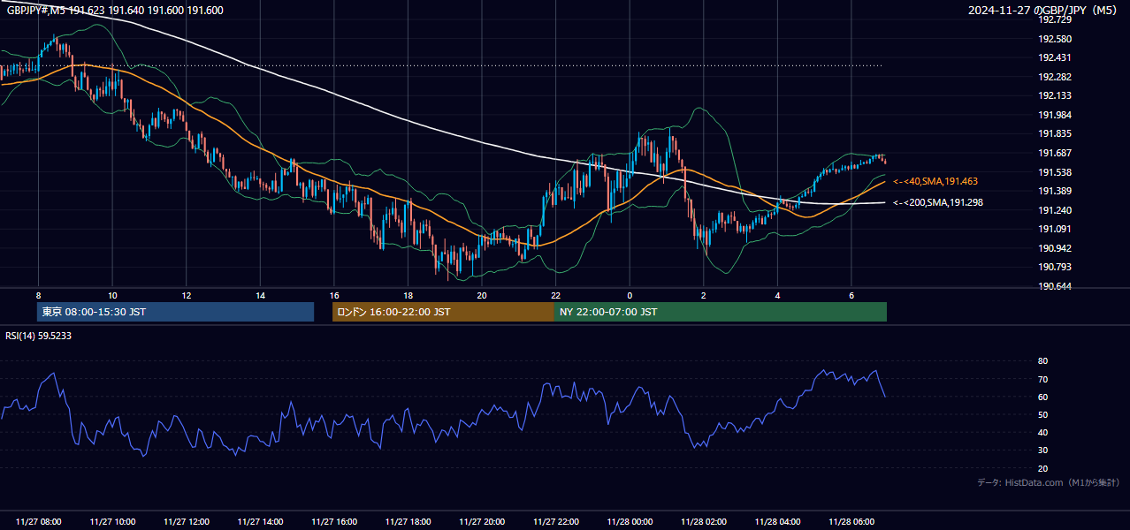Click price axis value 192.282
This screenshot has width=1130, height=530.
click(x=1055, y=77)
